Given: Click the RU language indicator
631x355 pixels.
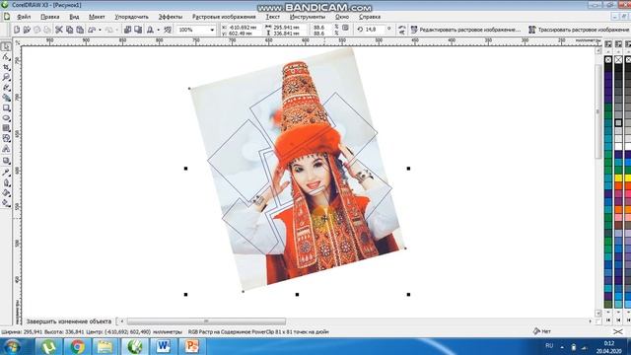Looking at the screenshot, I should [549, 346].
